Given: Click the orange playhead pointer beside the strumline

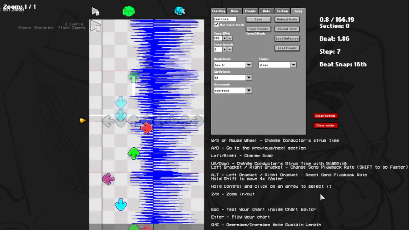Looking at the screenshot, I should [x=82, y=120].
